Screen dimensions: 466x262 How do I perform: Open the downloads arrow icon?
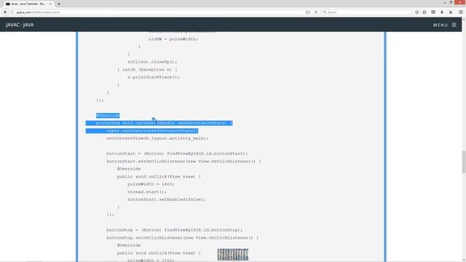pyautogui.click(x=442, y=12)
